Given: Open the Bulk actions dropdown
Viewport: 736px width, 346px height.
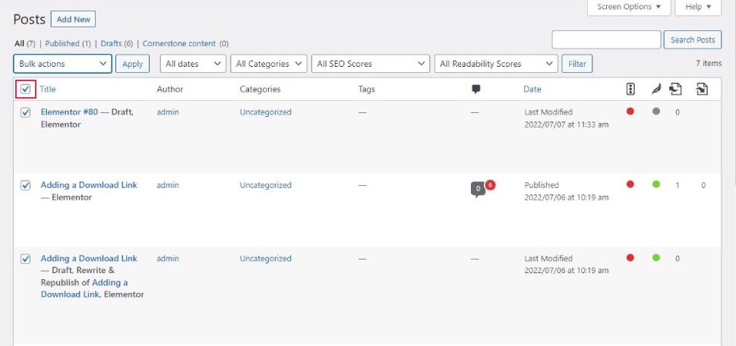Looking at the screenshot, I should tap(62, 64).
